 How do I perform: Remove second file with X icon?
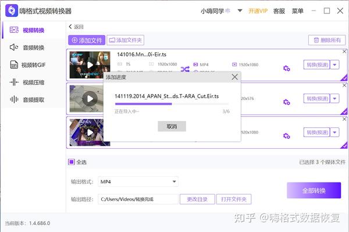344,85
